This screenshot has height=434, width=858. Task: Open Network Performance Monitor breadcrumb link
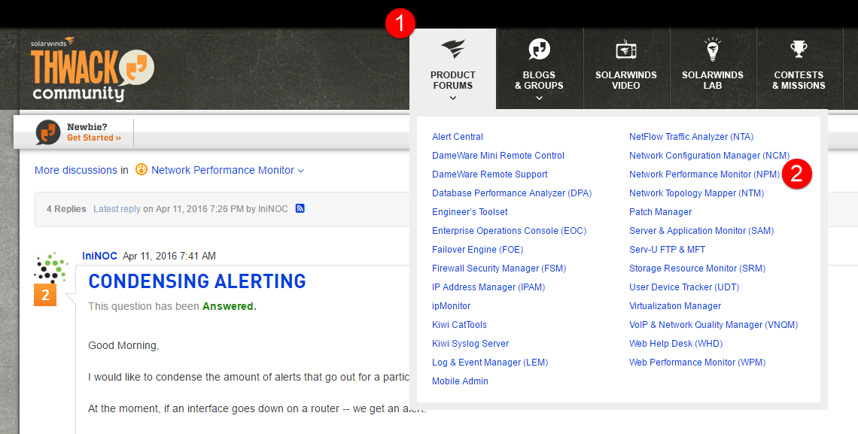(x=223, y=170)
